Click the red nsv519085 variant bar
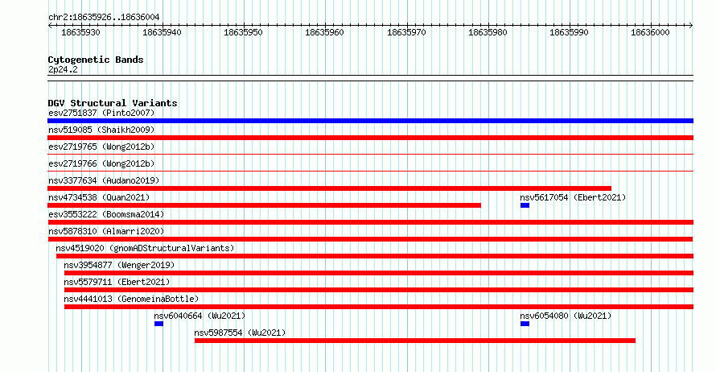Viewport: 716px width, 372px height. point(370,138)
